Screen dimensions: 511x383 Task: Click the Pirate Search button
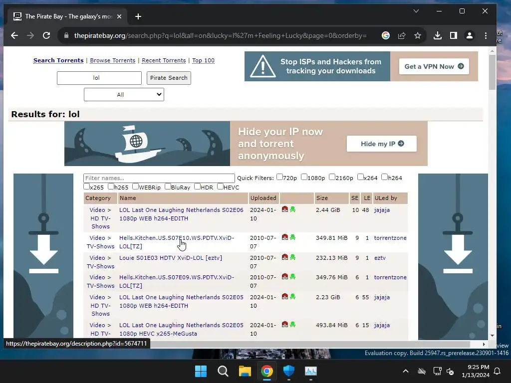169,78
